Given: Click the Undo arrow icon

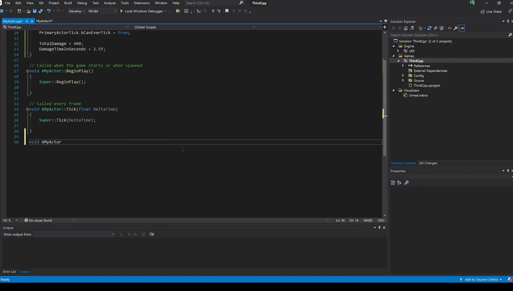Looking at the screenshot, I should (48, 11).
